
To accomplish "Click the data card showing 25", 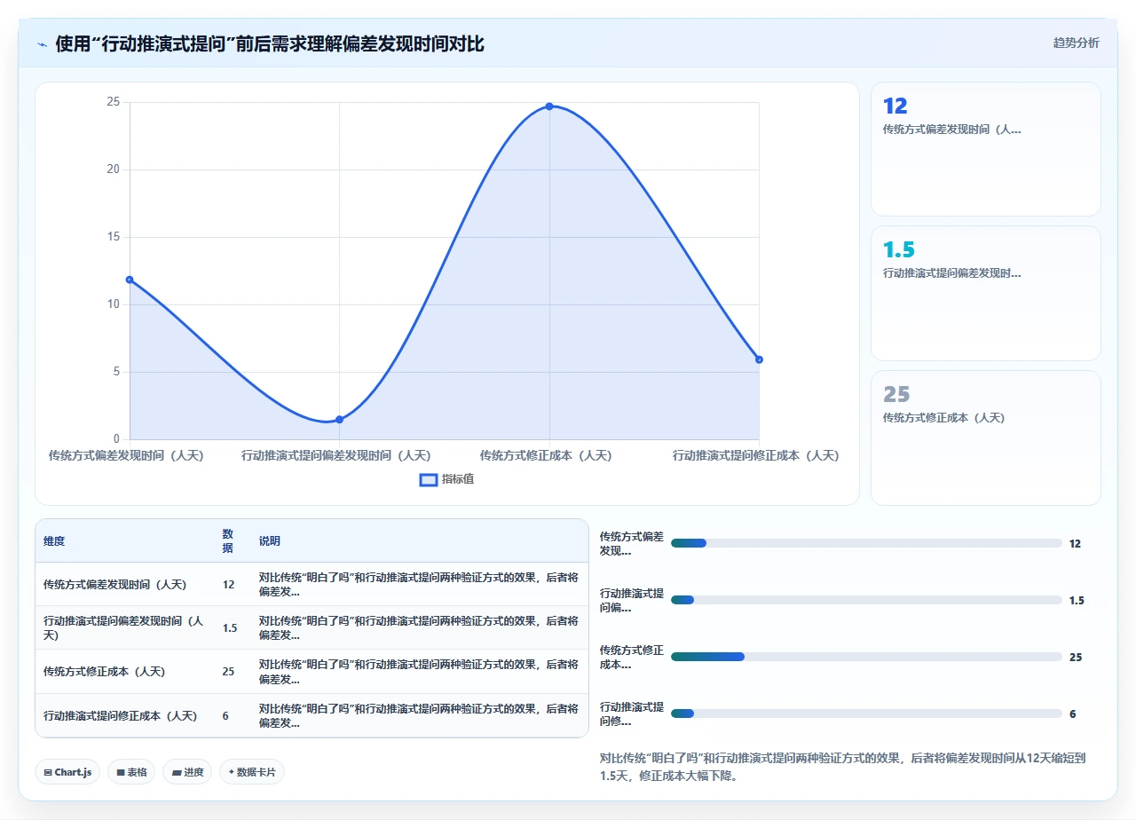I will tap(986, 438).
